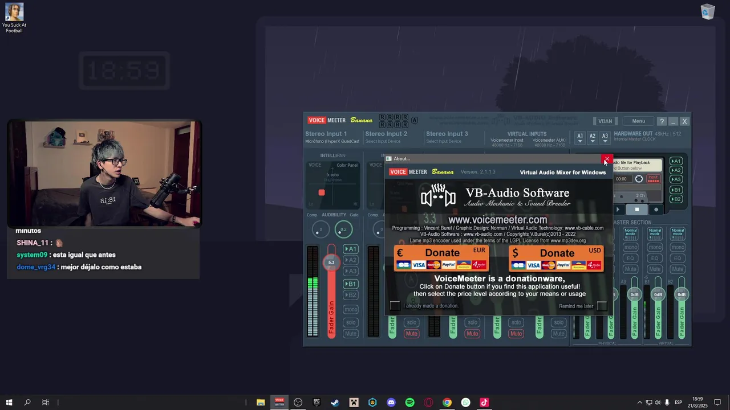Open Stereo Input 1 device selector
Image resolution: width=730 pixels, height=410 pixels.
pyautogui.click(x=332, y=141)
